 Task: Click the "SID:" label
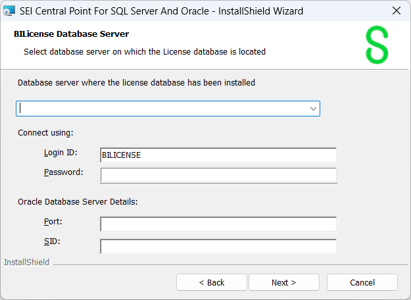point(51,241)
